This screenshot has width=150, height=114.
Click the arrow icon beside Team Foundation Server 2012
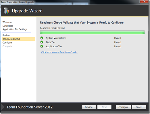(x=3, y=107)
